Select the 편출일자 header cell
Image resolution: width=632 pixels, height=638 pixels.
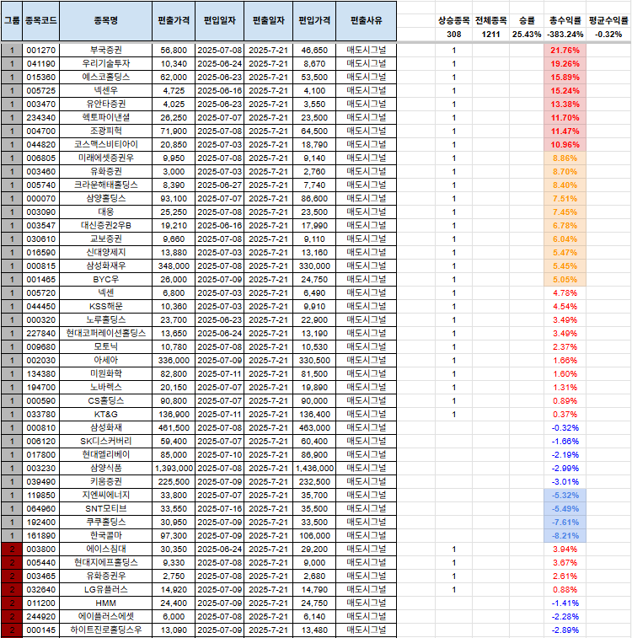click(x=269, y=21)
